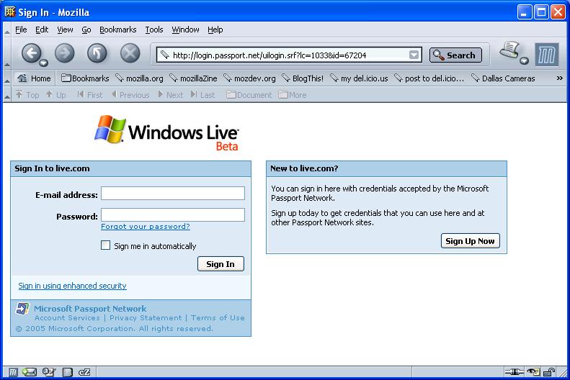Click the Microsoft Passport Network logo icon
This screenshot has width=570, height=380.
[x=22, y=309]
